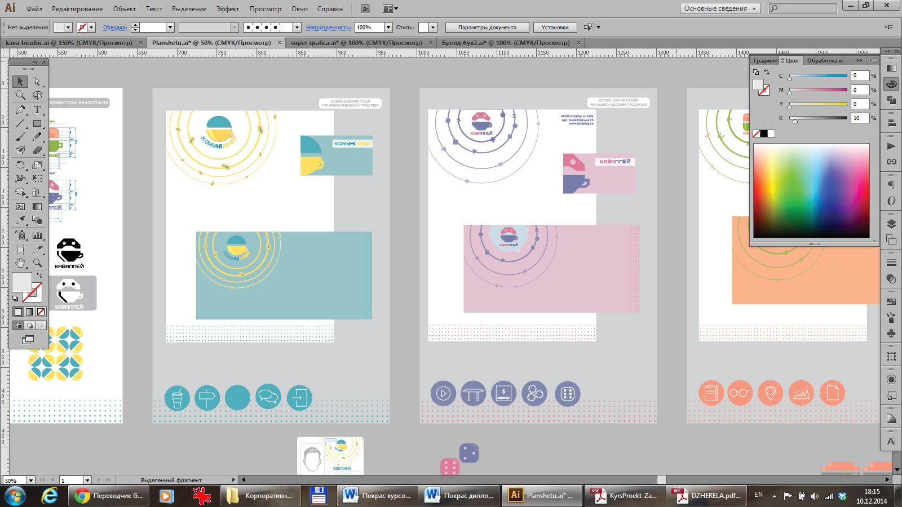Set paint mode to None in tools panel
Screen dimensions: 902x507
click(41, 312)
